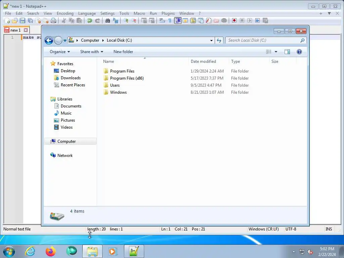Click the Size column header
This screenshot has width=344, height=258.
pos(283,61)
